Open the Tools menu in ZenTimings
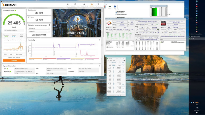The image size is (205, 115). pos(111,61)
